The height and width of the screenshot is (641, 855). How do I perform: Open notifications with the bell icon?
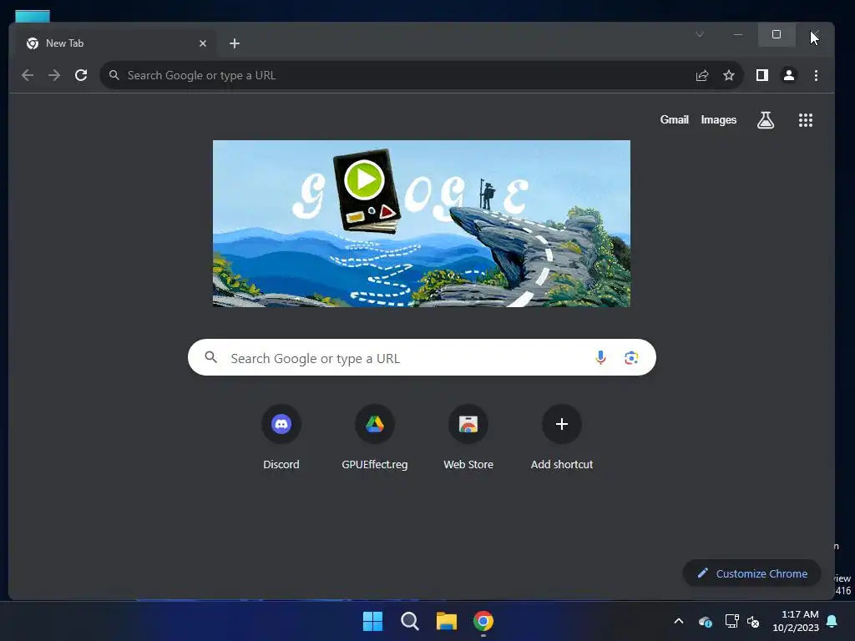832,621
